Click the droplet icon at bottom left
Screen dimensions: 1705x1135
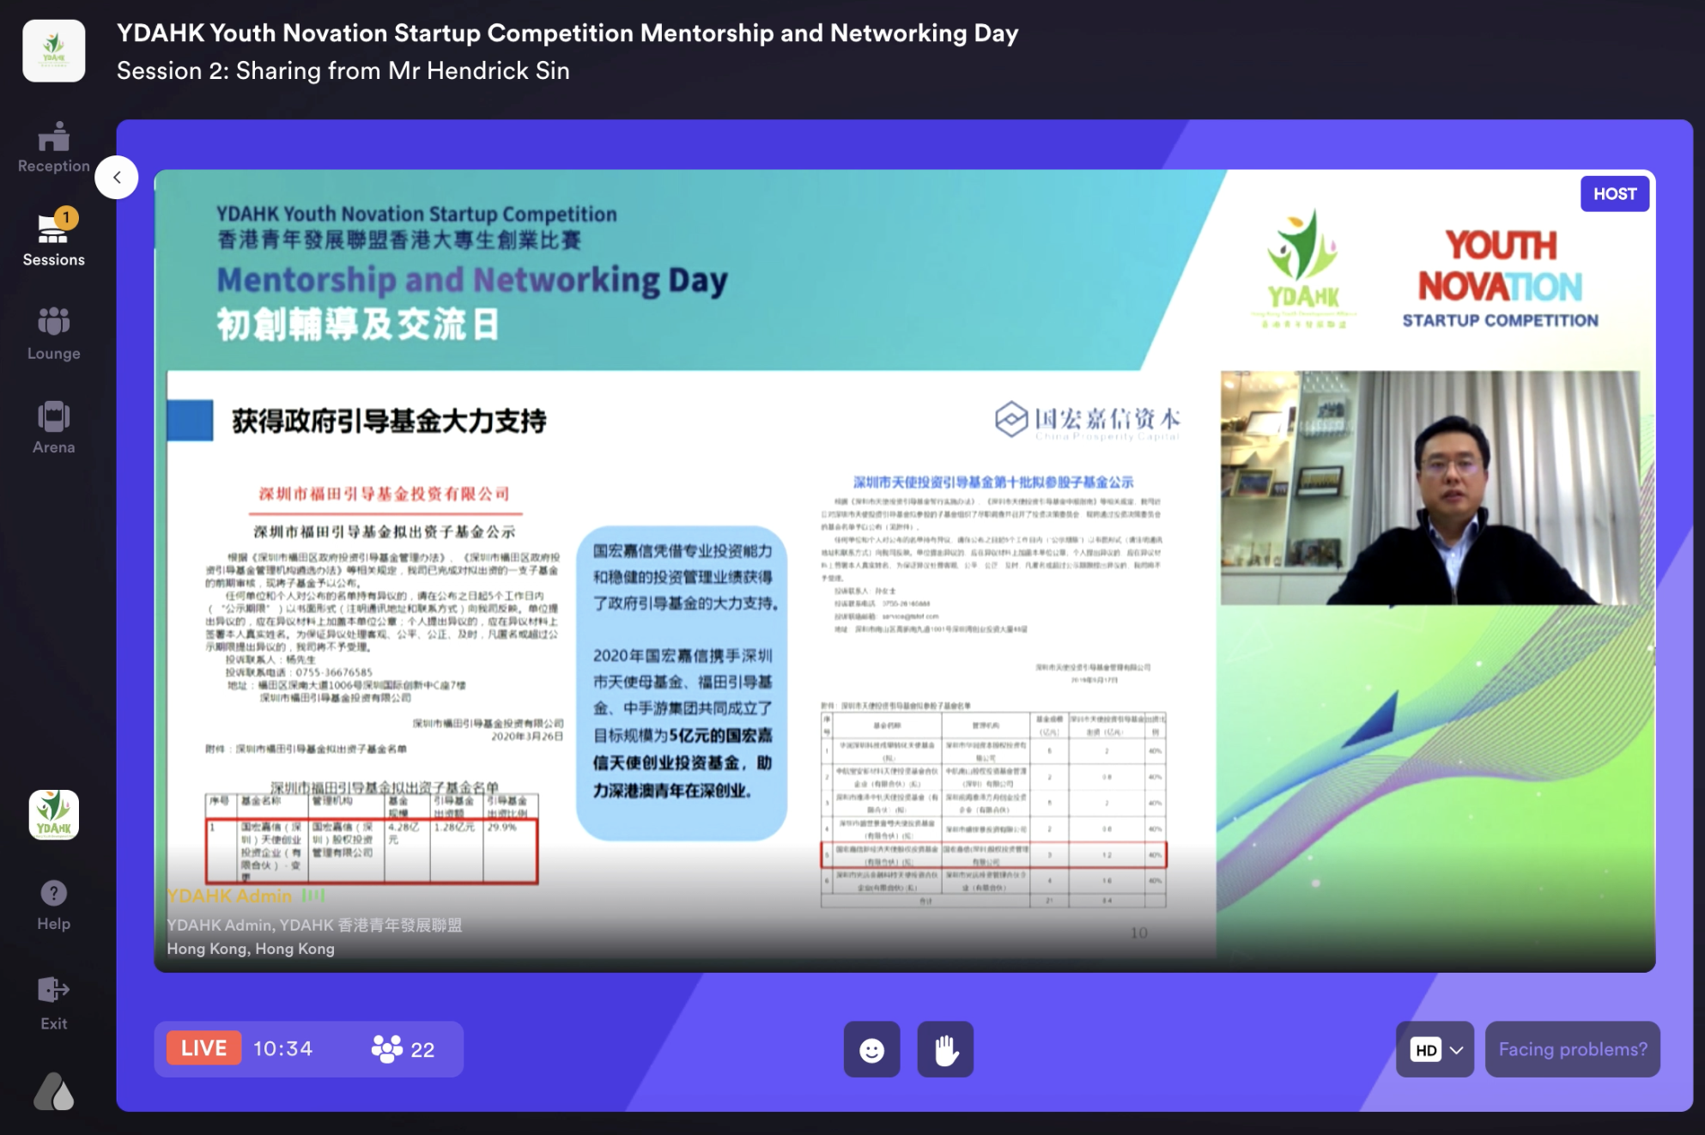(53, 1092)
